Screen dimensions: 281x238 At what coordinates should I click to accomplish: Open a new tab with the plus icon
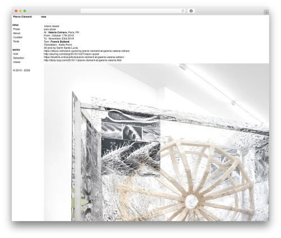[x=266, y=12]
